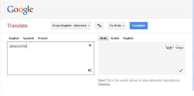The height and width of the screenshot is (96, 194).
Task: Click the Google logo
Action: click(20, 10)
